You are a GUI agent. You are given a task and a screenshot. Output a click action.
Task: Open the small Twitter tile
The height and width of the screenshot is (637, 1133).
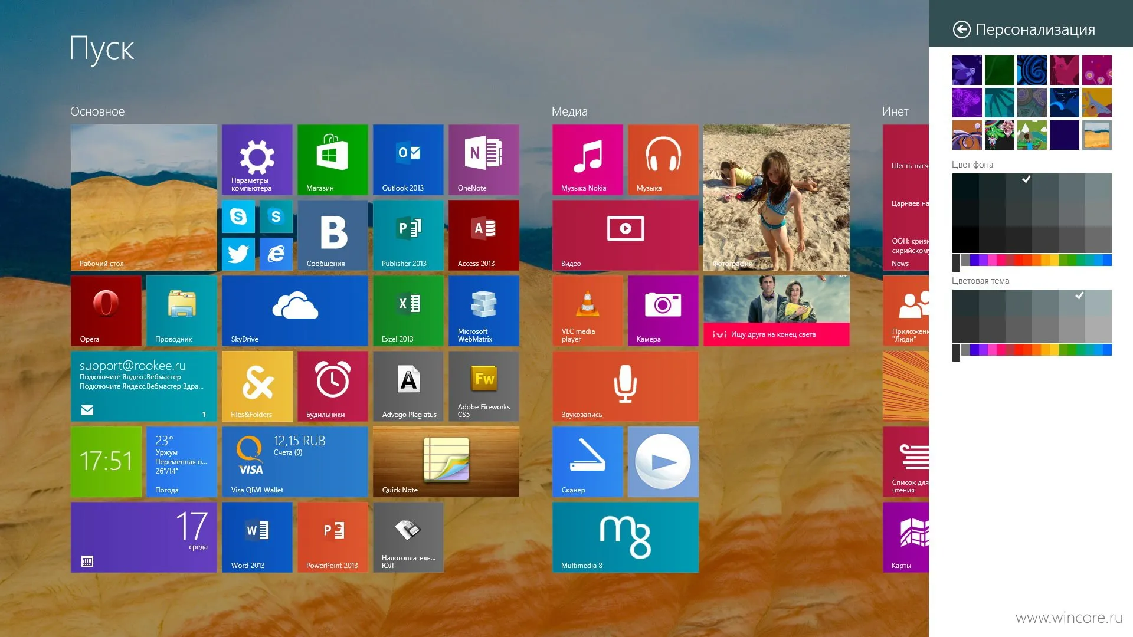(x=238, y=254)
